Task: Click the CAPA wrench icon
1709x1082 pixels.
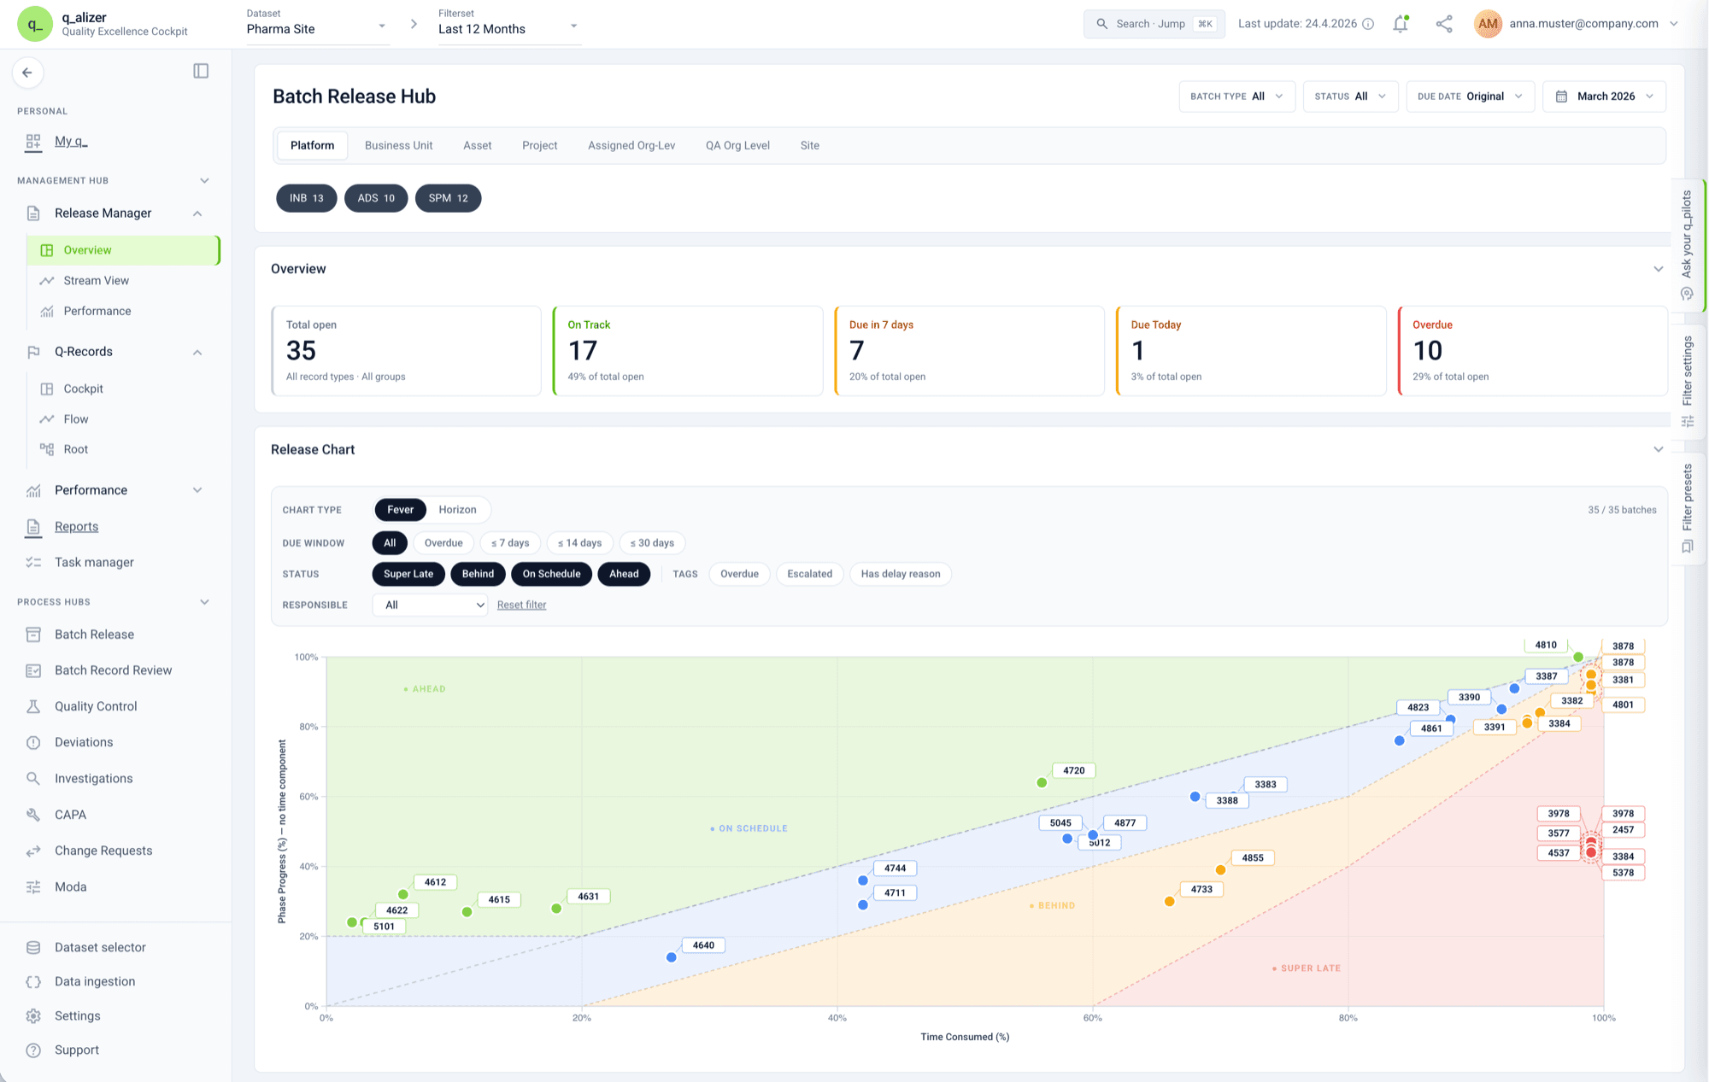Action: (33, 815)
